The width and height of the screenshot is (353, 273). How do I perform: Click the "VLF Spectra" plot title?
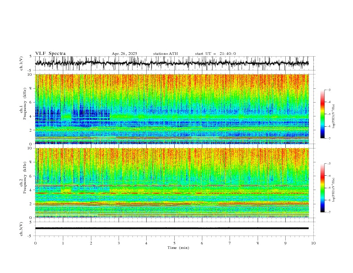tap(50, 54)
